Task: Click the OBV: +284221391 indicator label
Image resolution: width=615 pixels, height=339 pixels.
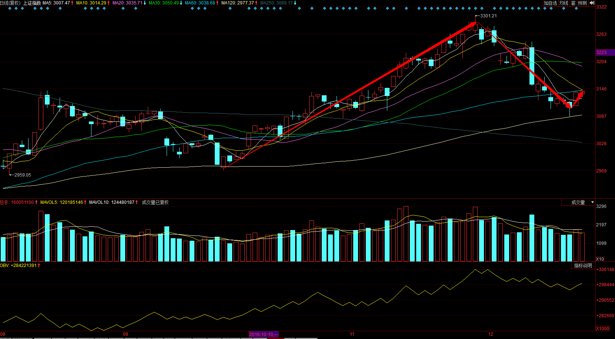Action: coord(19,266)
